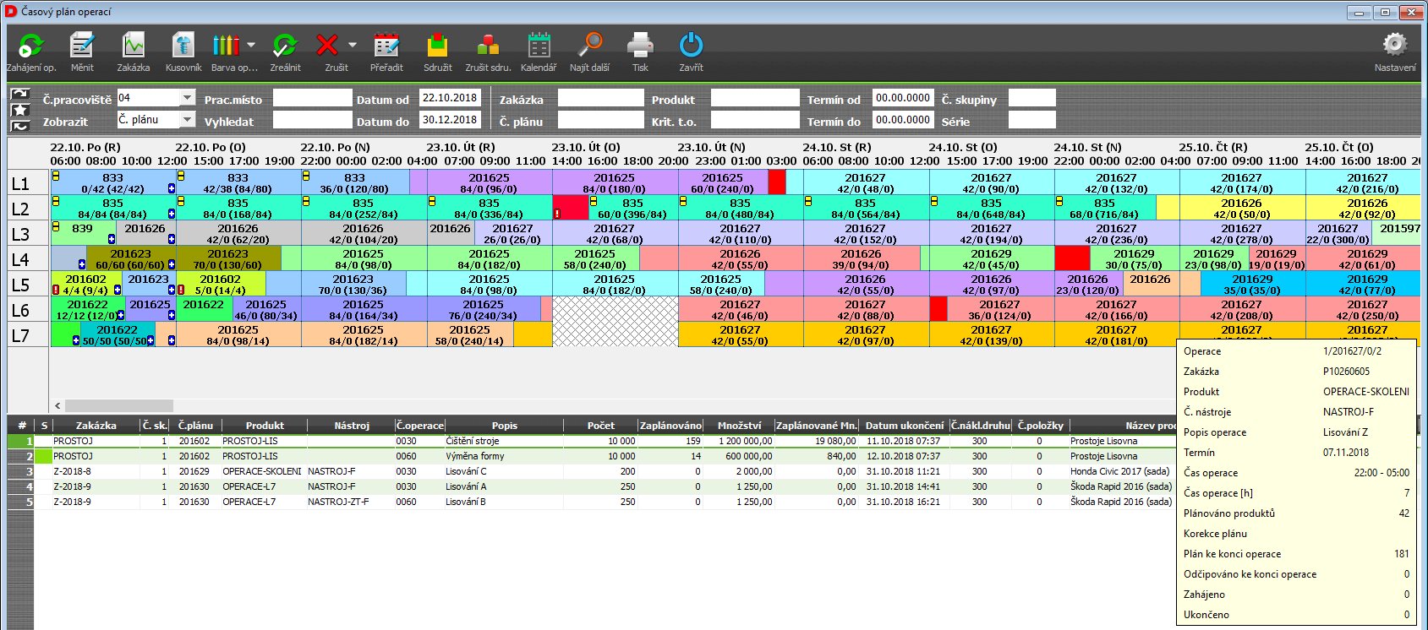Select the 201627 42/0 (55/0) orange block in L7
Viewport: 1428px width, 630px height.
pos(741,334)
